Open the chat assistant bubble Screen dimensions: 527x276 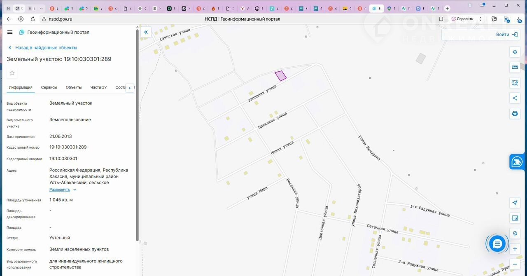pyautogui.click(x=497, y=244)
